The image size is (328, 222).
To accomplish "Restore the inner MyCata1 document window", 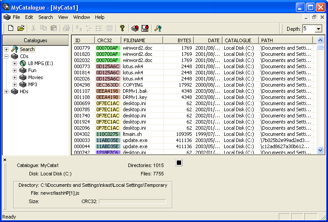I will click(x=314, y=18).
